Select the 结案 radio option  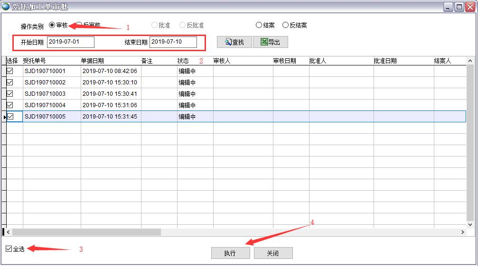(259, 25)
